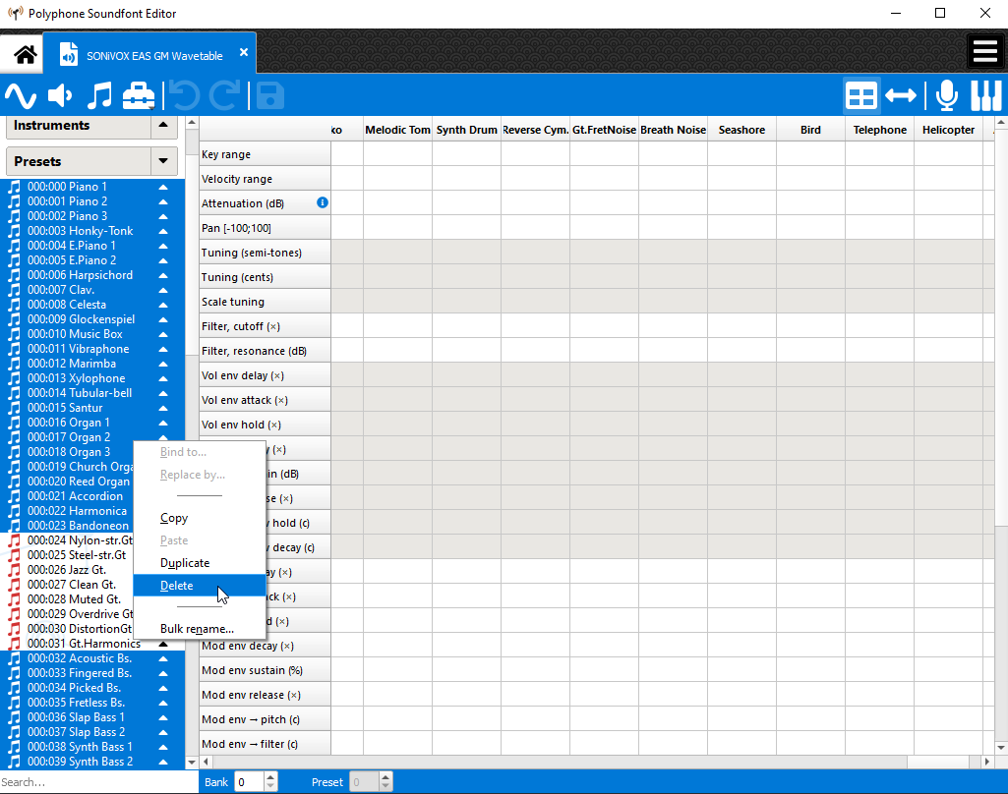Toggle the table editor view
This screenshot has height=794, width=1008.
[x=861, y=95]
